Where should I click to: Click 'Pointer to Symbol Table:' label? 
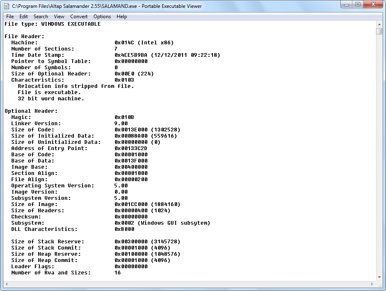[51, 61]
